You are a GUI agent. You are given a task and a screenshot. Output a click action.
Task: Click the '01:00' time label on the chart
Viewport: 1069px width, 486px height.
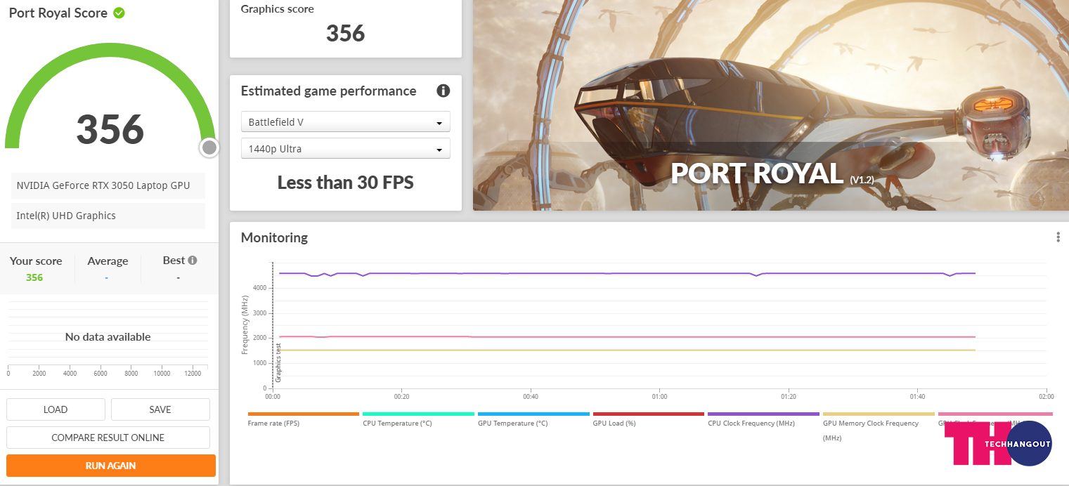(659, 397)
